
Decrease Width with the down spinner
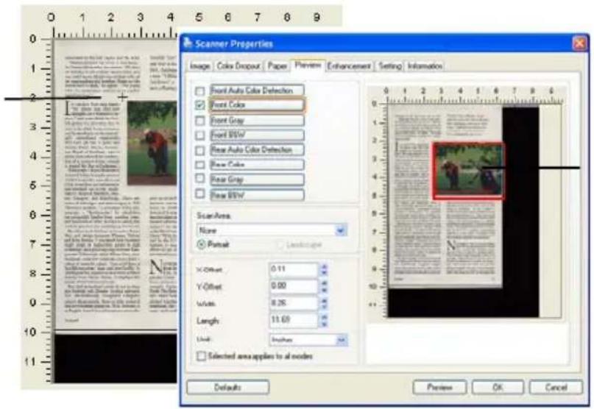pos(324,307)
